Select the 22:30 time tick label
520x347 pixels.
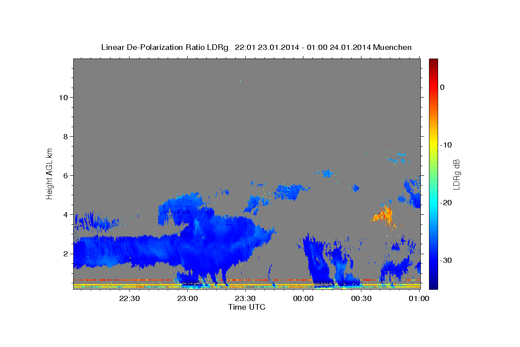(x=130, y=298)
